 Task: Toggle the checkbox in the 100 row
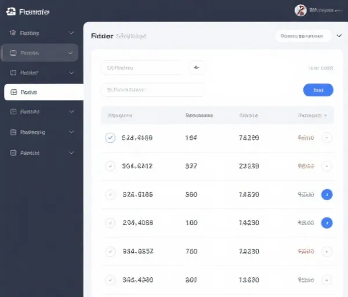(110, 223)
